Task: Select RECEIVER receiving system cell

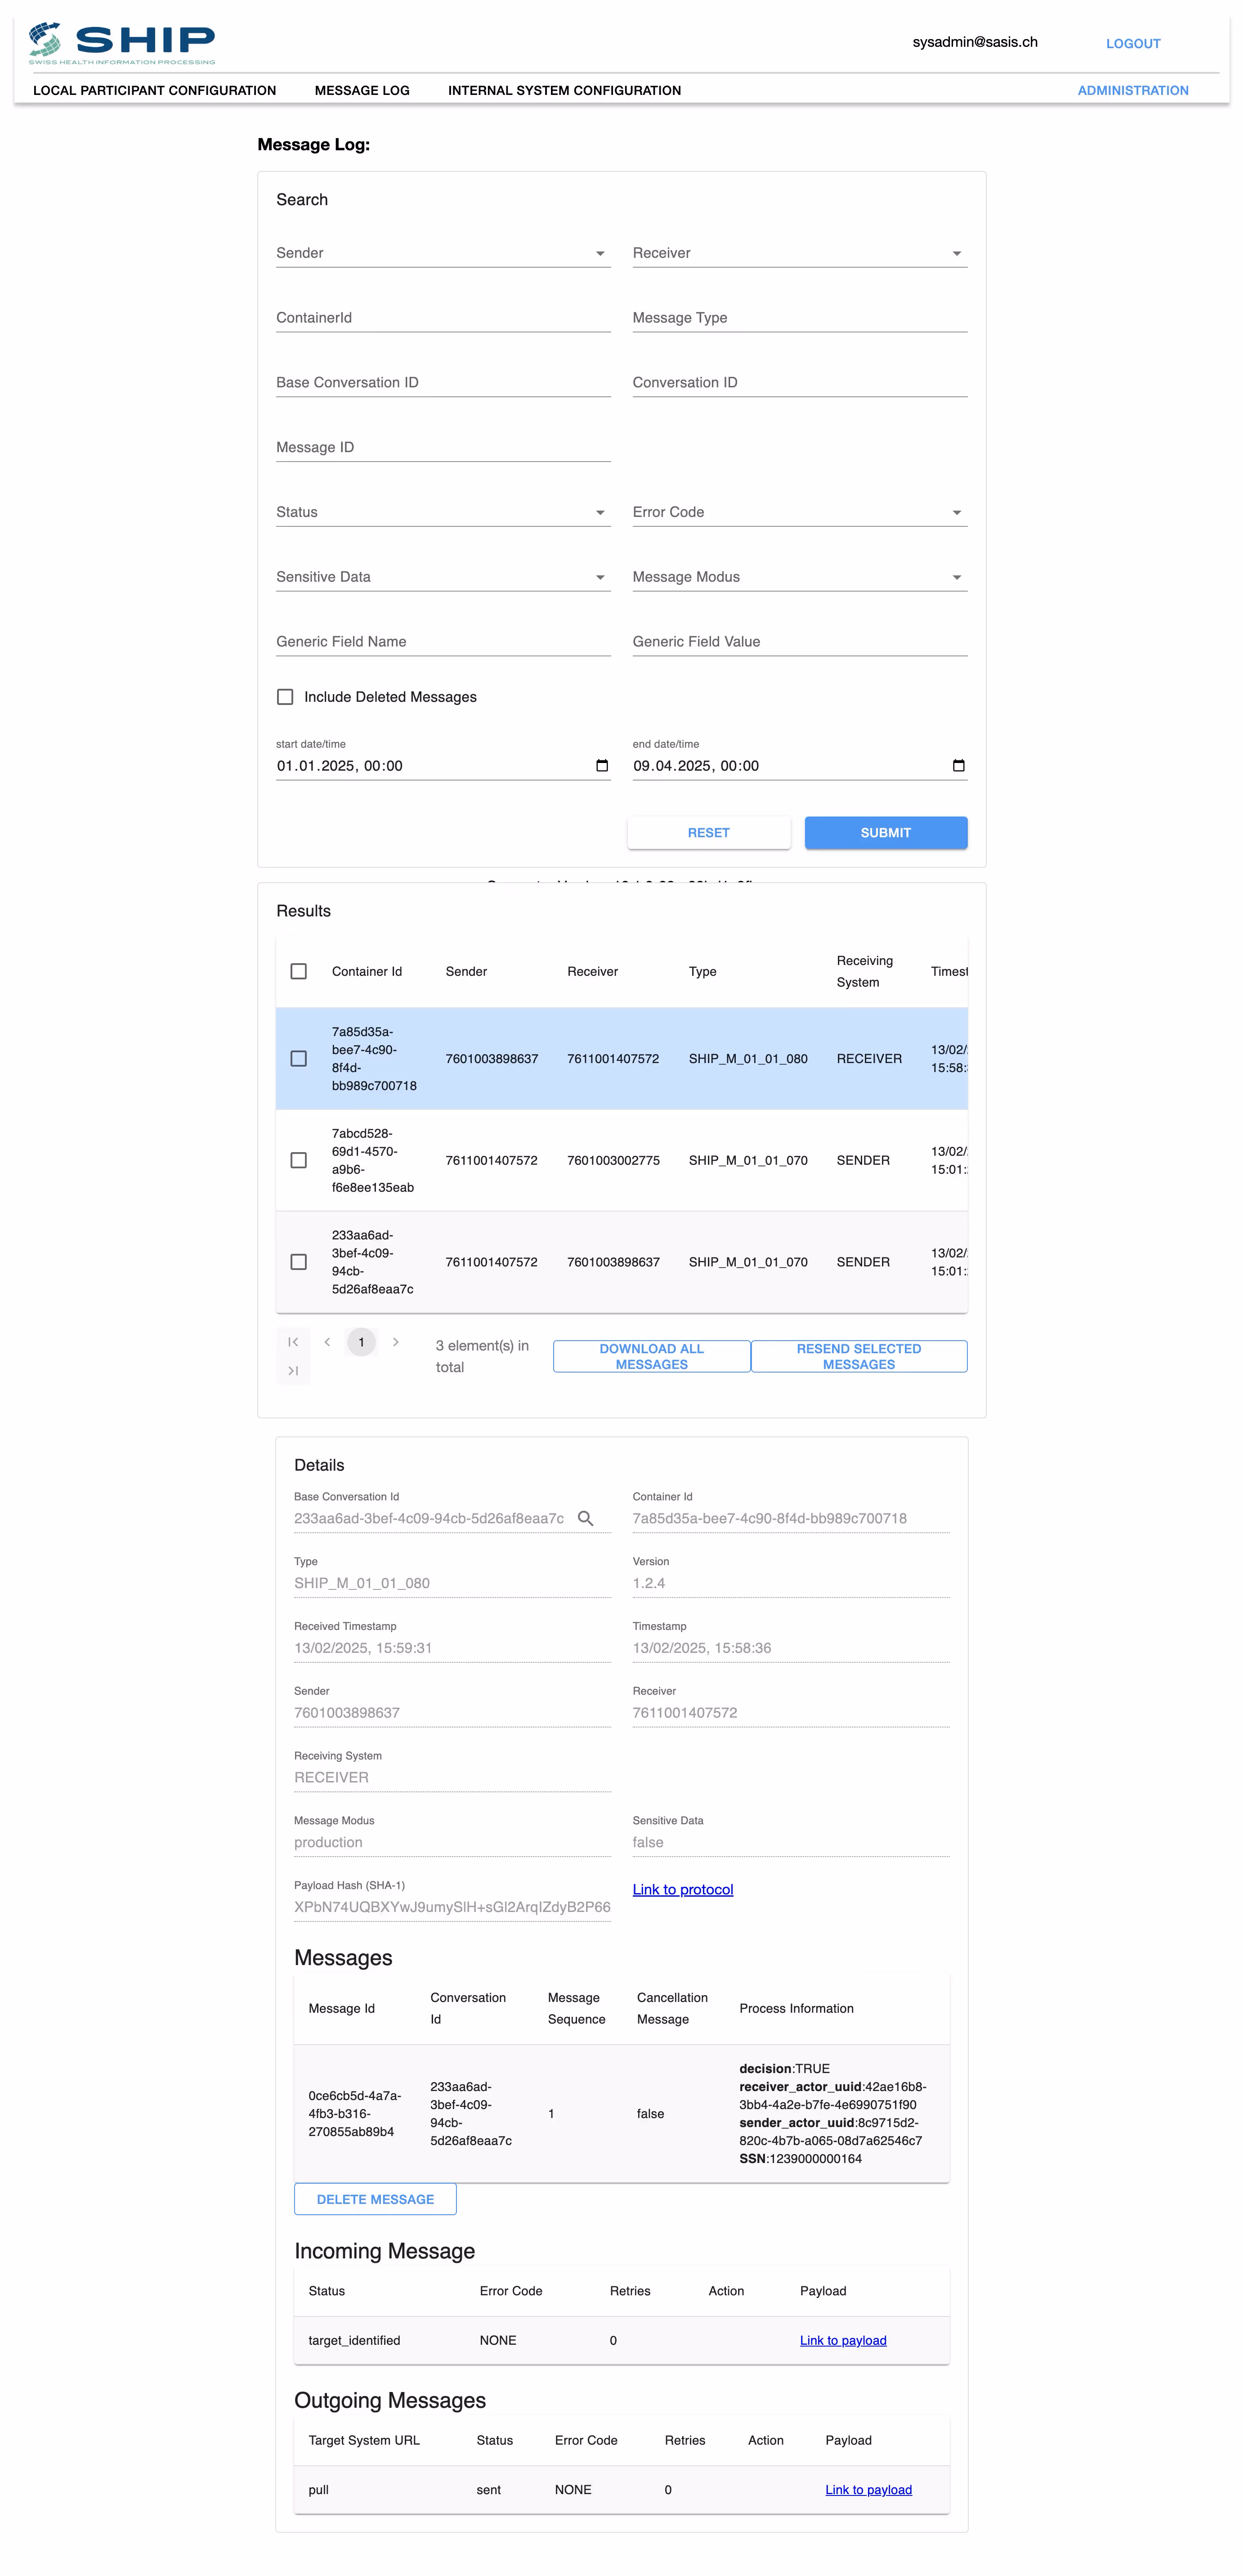Action: tap(869, 1059)
